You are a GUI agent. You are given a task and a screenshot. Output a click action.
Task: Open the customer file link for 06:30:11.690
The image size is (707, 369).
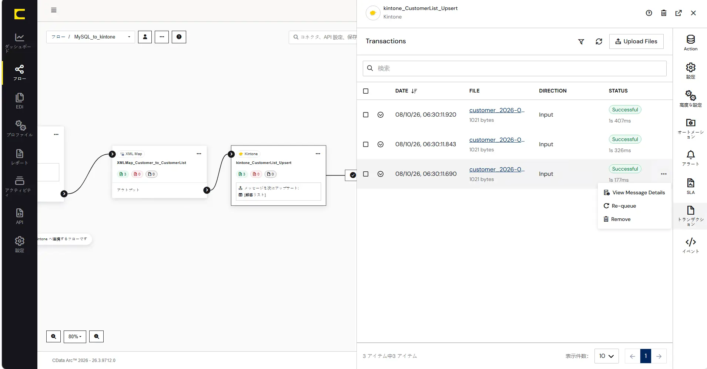click(497, 170)
